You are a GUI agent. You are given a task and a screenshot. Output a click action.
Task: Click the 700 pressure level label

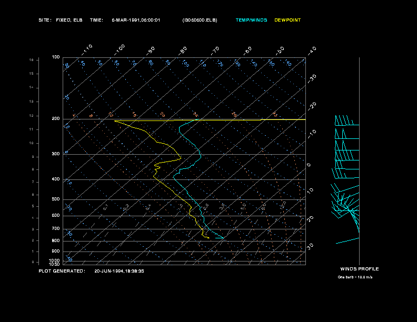[x=56, y=229]
